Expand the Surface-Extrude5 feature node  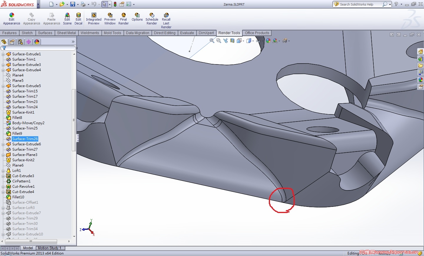3,86
